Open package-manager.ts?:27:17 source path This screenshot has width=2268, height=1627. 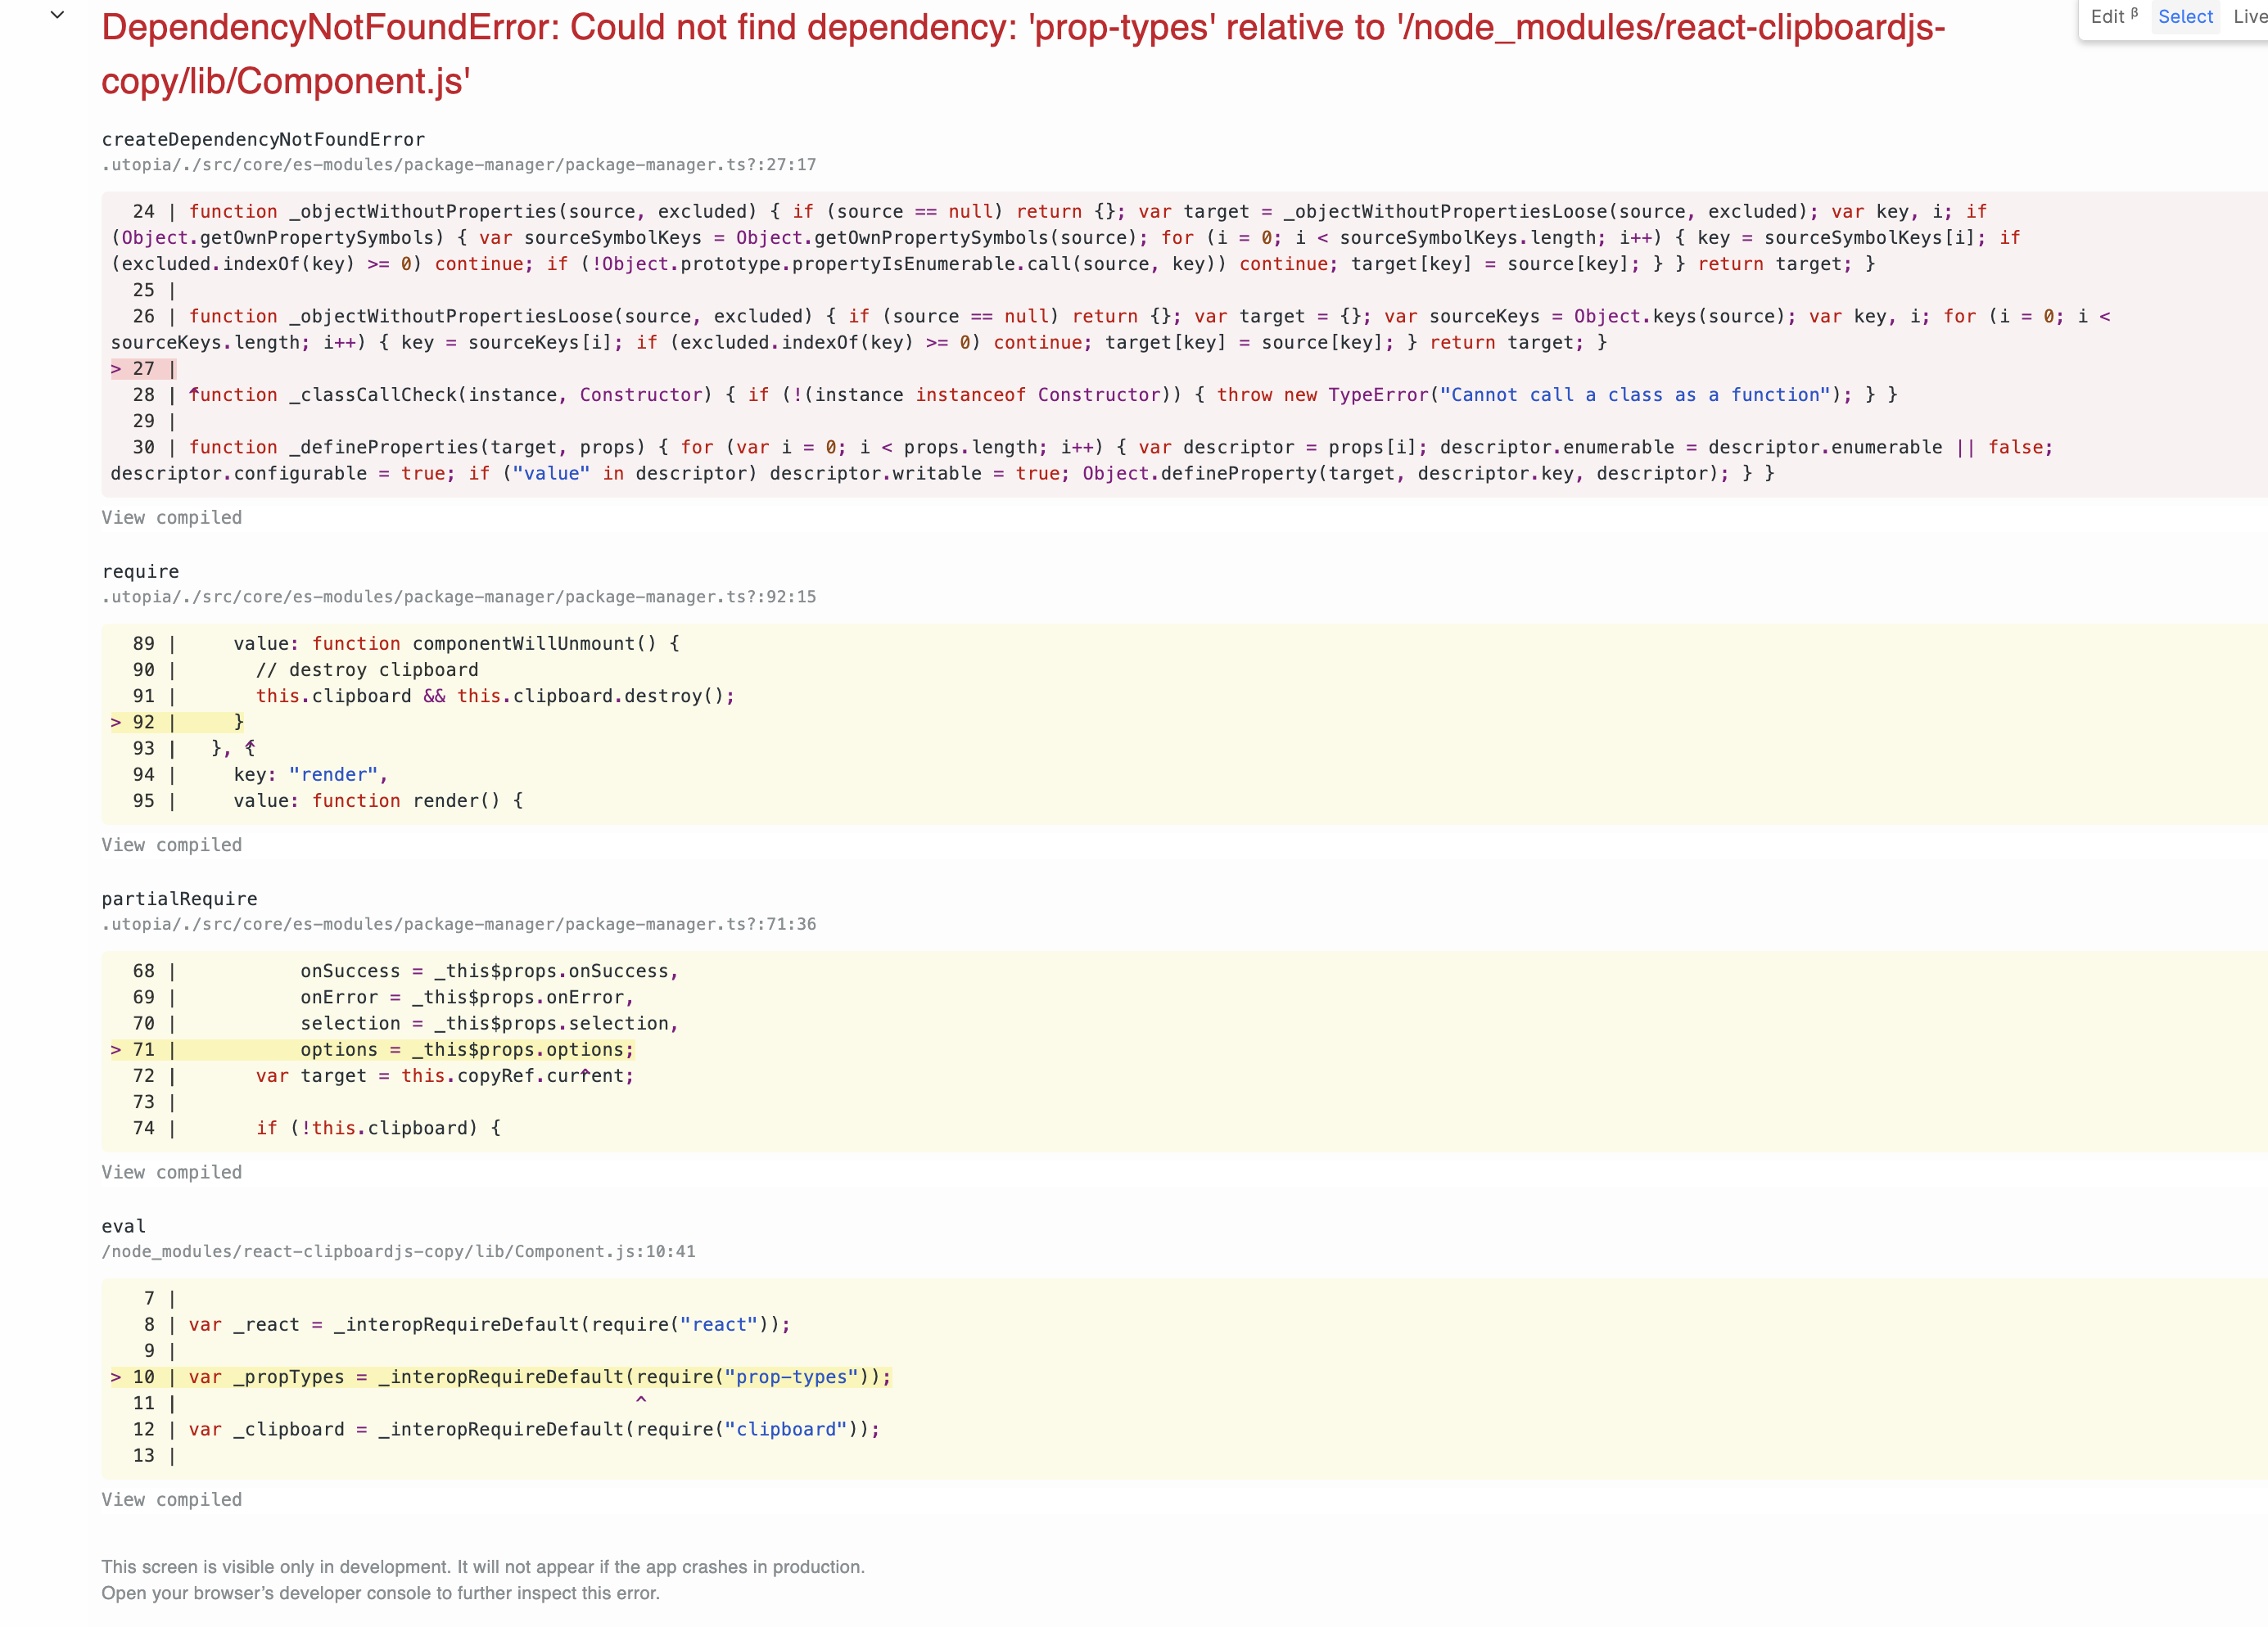[459, 165]
